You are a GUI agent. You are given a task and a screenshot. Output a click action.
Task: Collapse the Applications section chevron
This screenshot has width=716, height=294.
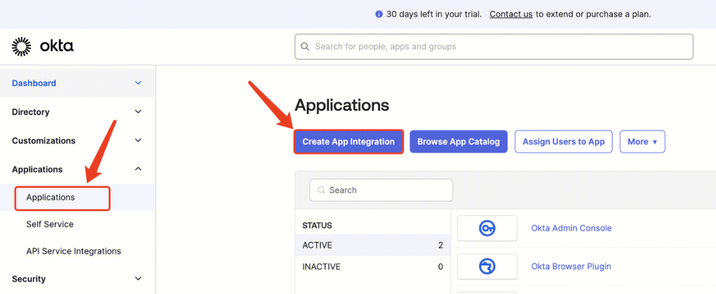(138, 169)
